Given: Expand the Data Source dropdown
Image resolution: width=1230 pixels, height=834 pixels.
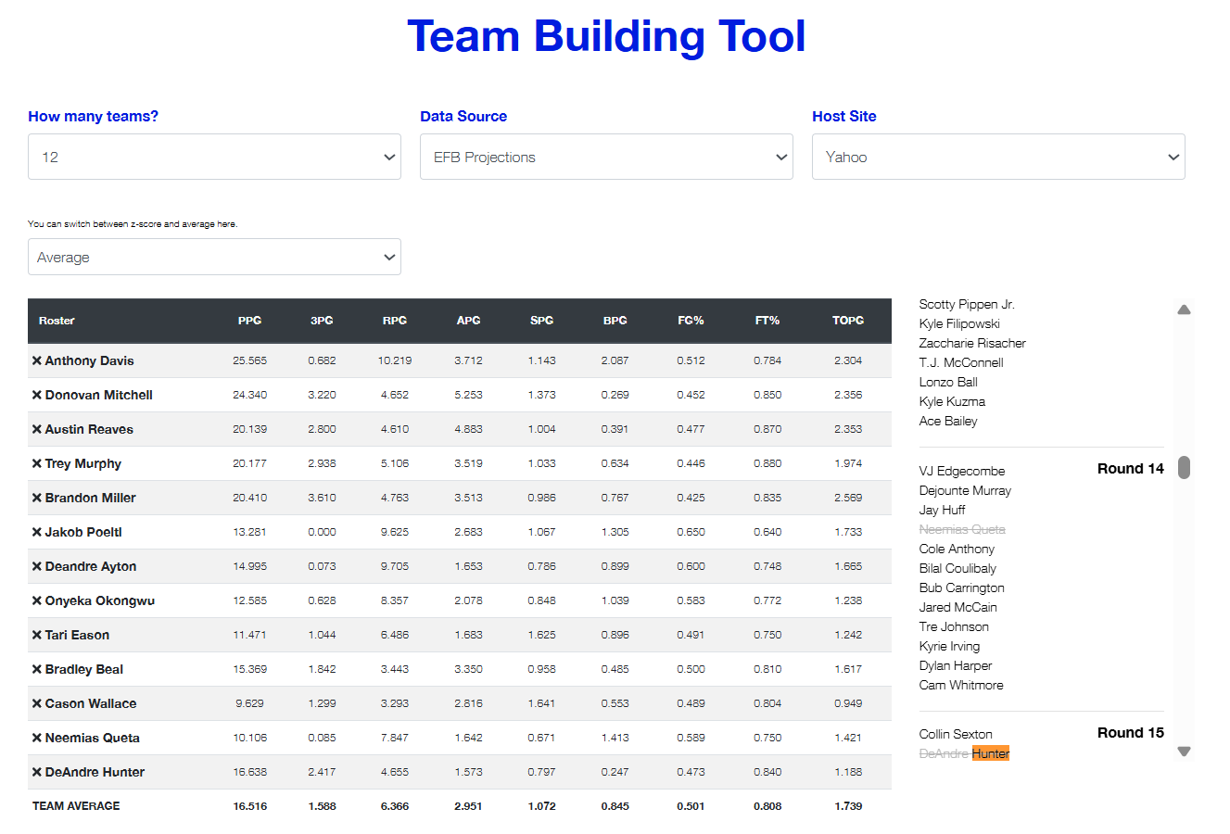Looking at the screenshot, I should pyautogui.click(x=606, y=157).
